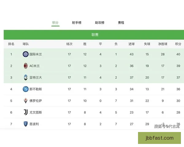The width and height of the screenshot is (184, 147).
Task: Click the Fiorentina (佛罗伦萨) club logo
Action: [x=25, y=101]
